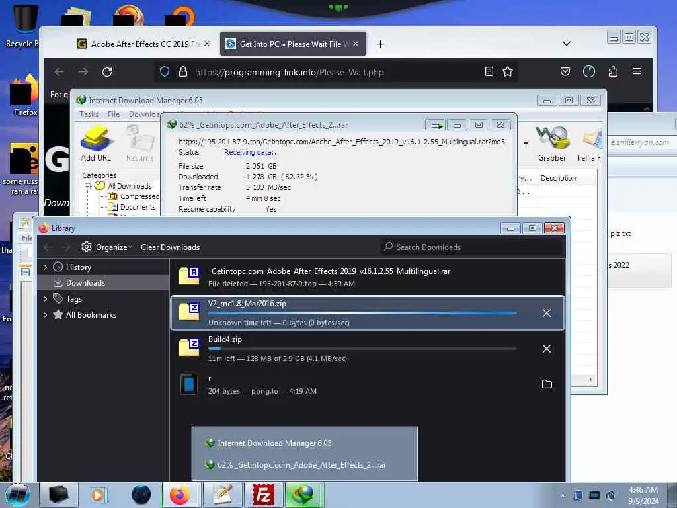Click the Firefox reload page button
Screen dimensions: 677x508
(x=107, y=71)
